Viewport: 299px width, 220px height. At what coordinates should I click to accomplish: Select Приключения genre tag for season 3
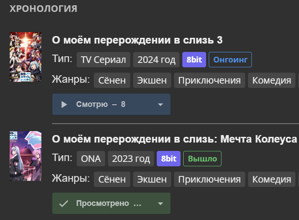click(x=210, y=81)
